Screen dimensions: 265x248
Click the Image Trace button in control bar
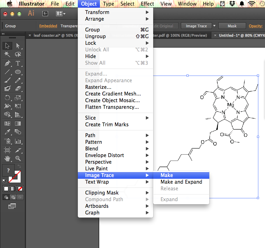tap(196, 26)
